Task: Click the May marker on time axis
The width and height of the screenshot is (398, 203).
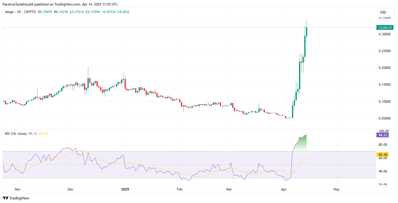Action: [x=336, y=189]
